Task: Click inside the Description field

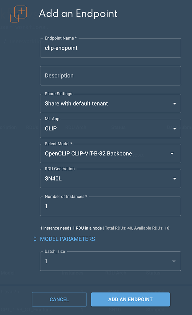Action: 110,76
